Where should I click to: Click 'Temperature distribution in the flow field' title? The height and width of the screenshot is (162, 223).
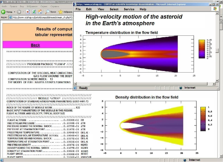click(x=122, y=32)
